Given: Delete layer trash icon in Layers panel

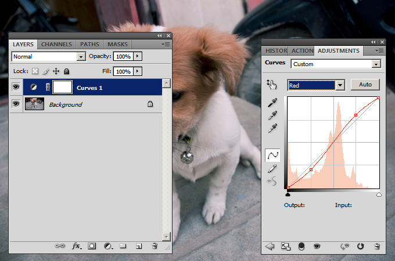Looking at the screenshot, I should pos(155,246).
